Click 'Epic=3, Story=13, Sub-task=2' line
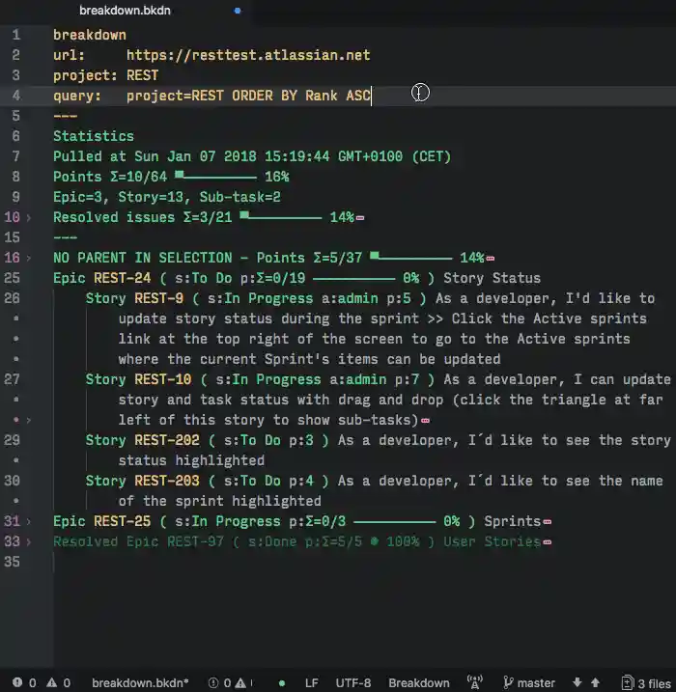This screenshot has width=676, height=692. tap(167, 197)
